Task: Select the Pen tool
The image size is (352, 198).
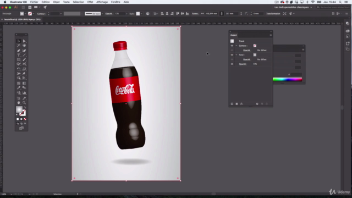Action: pyautogui.click(x=19, y=51)
